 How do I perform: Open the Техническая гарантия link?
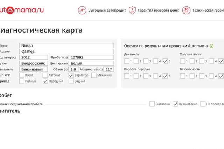(208, 10)
